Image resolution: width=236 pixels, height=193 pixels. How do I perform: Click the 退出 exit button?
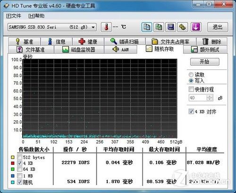pos(218,27)
